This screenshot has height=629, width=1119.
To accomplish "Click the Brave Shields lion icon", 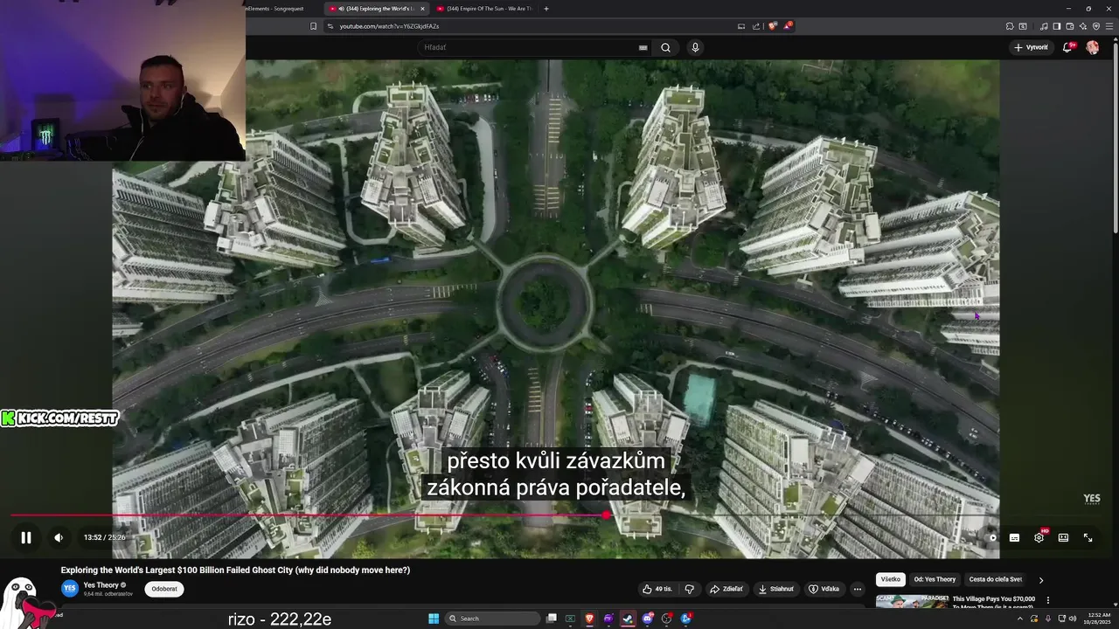I will pos(772,26).
